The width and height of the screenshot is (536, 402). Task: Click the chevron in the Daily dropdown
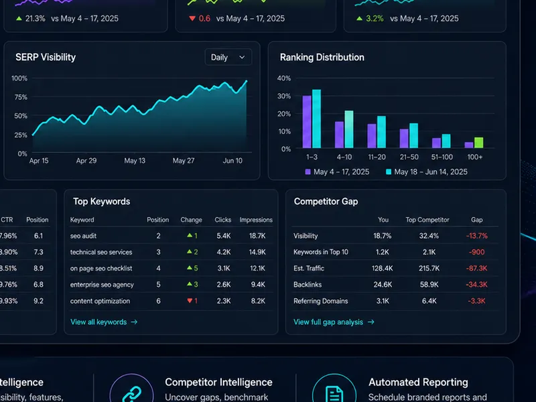[x=242, y=57]
